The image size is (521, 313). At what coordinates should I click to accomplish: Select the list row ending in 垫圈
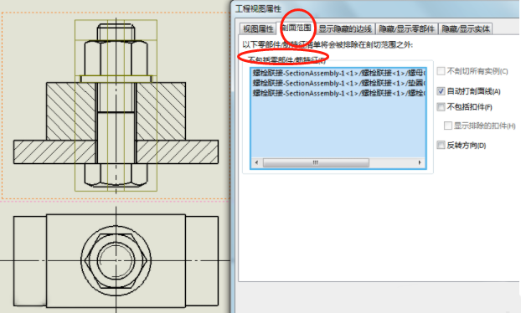pyautogui.click(x=338, y=83)
